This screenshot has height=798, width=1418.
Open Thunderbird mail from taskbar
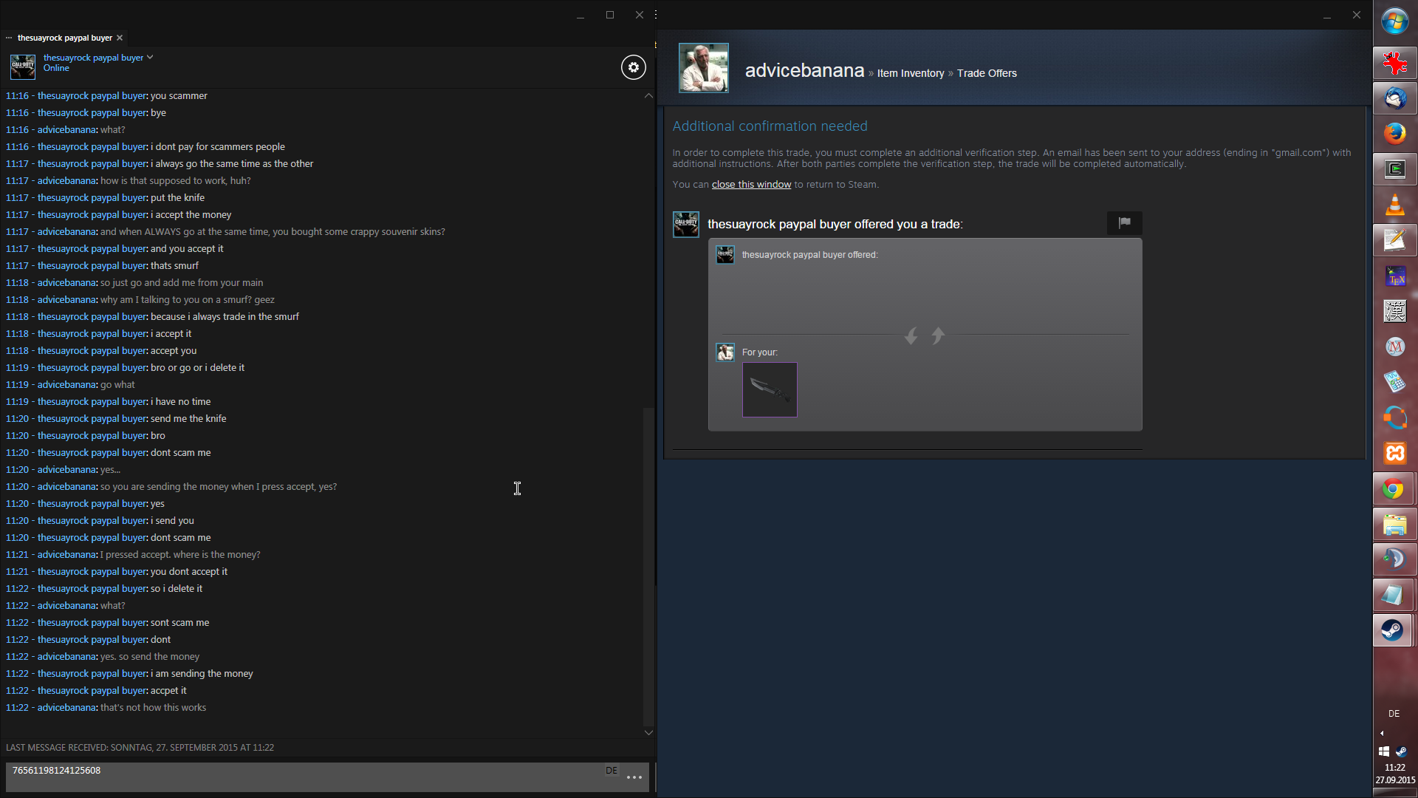1394,98
